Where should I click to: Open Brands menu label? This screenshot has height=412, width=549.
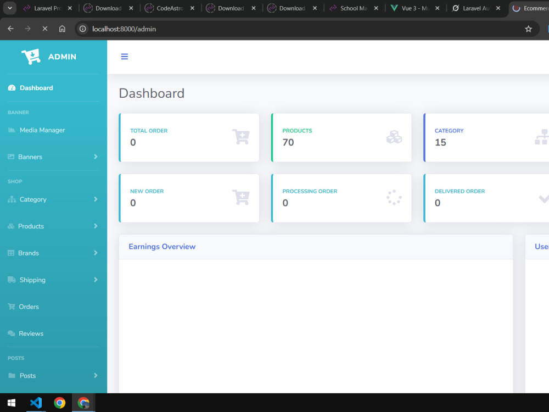click(29, 253)
